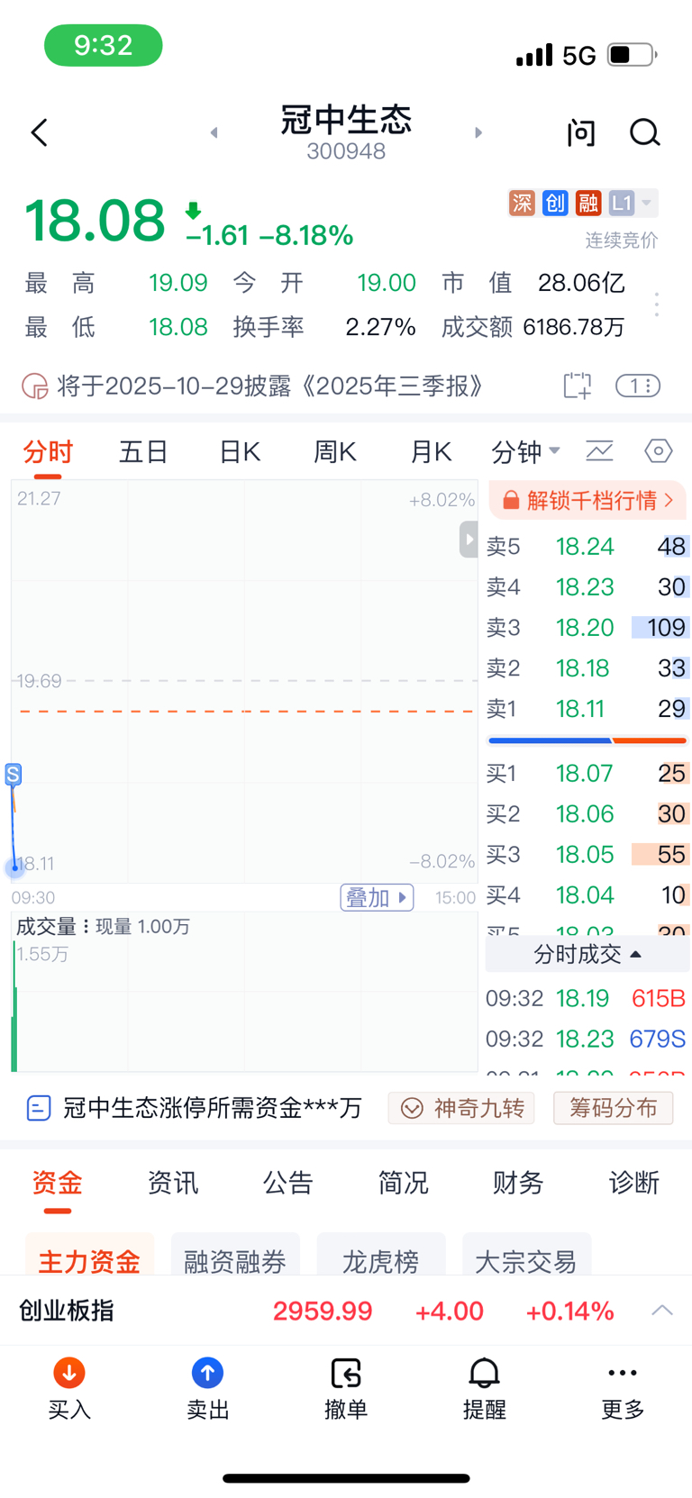Tap the 市值 28.06亿 value
This screenshot has width=692, height=1498.
click(581, 283)
